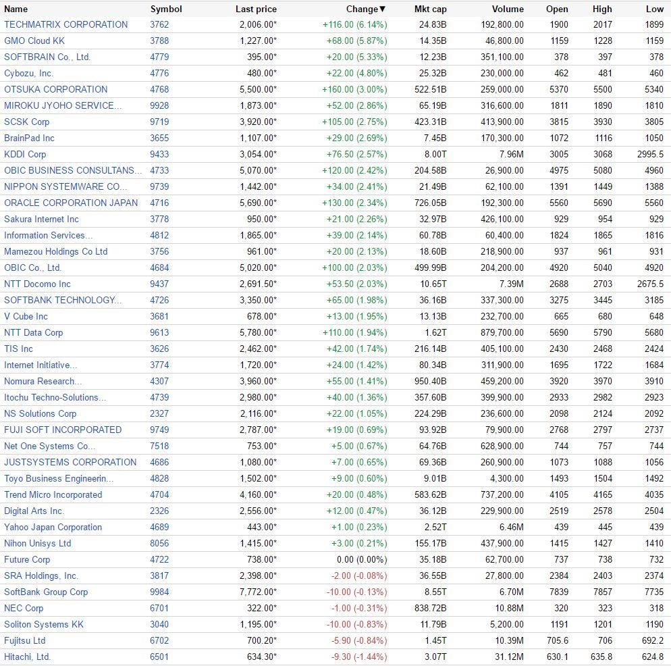Viewport: 671px width, 666px height.
Task: Open NS Solutions Corp link
Action: tap(41, 414)
